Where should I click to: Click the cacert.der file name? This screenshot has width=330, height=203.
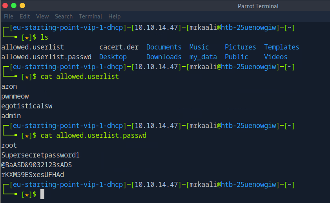[119, 47]
